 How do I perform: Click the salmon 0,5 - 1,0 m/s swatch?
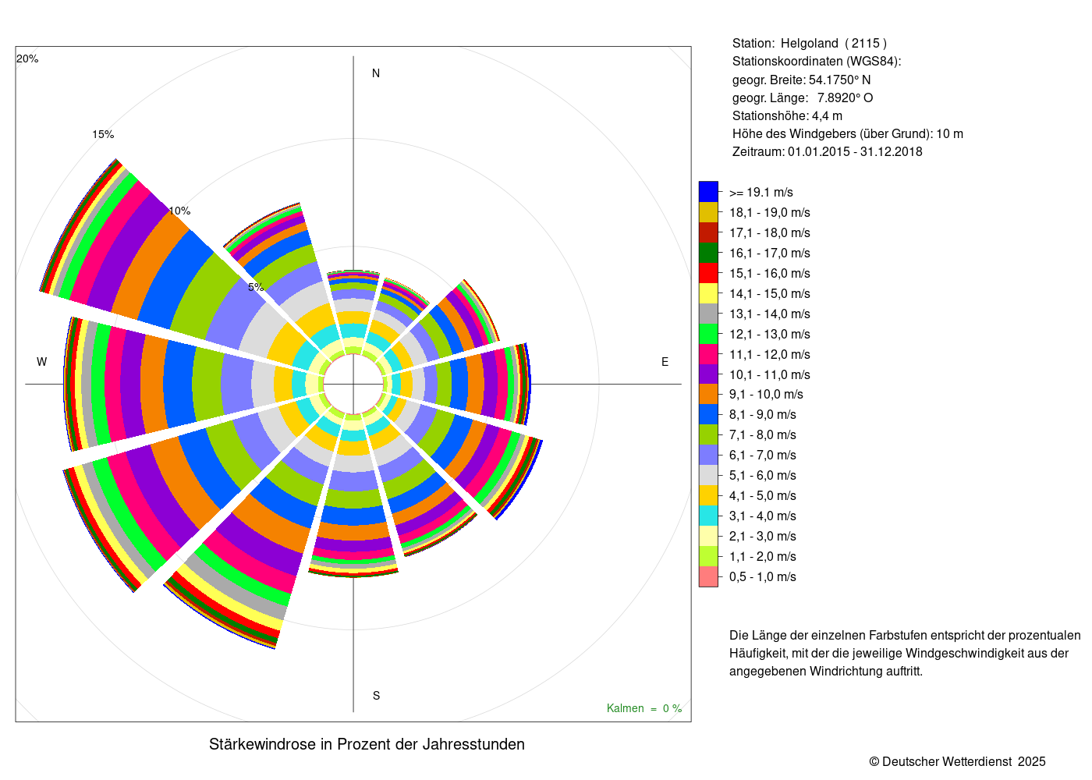coord(708,576)
